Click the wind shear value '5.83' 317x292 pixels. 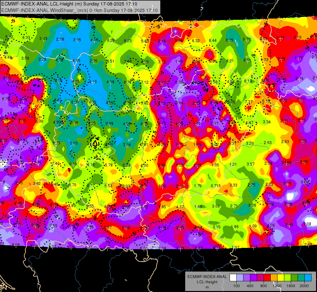click(145, 41)
